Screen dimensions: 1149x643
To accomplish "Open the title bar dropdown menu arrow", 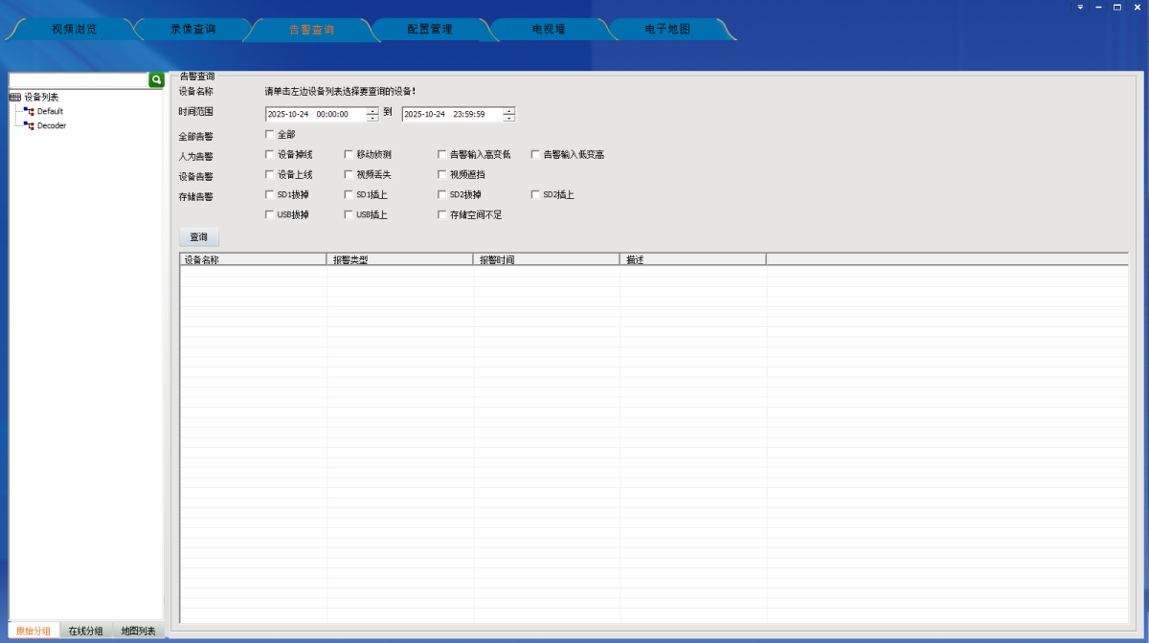I will pyautogui.click(x=1080, y=7).
